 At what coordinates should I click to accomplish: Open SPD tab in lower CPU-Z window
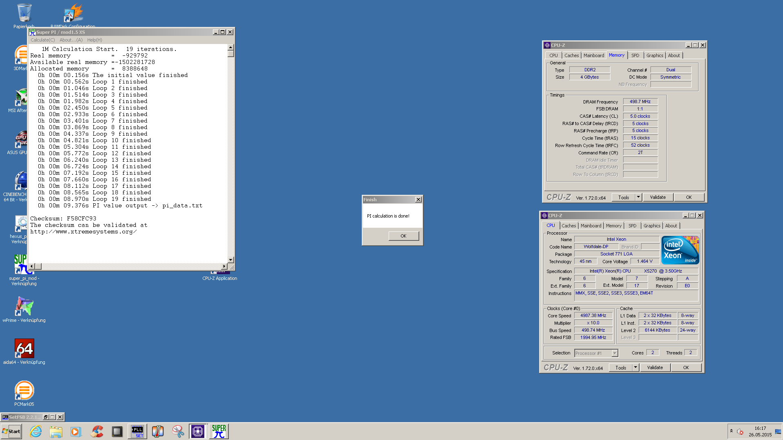coord(632,226)
